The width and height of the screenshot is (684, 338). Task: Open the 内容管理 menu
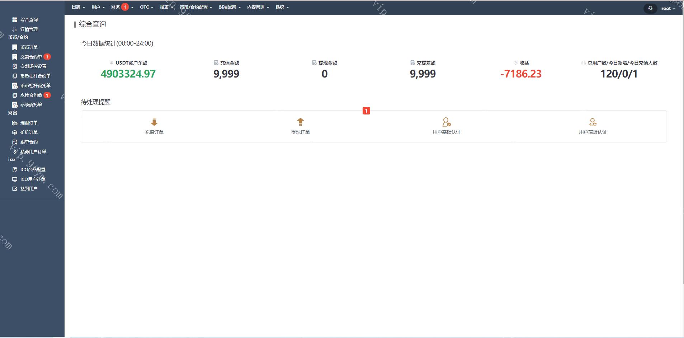(258, 7)
